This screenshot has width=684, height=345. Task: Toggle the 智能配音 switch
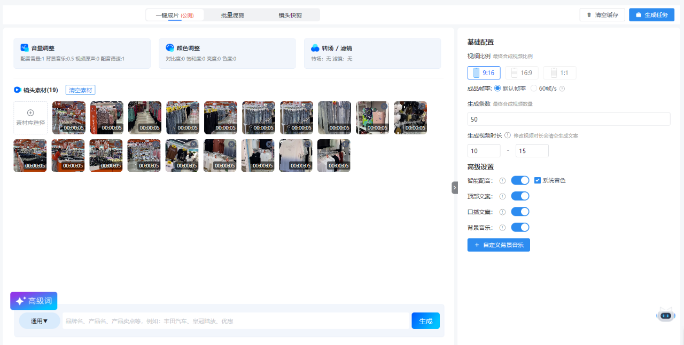[x=520, y=181]
